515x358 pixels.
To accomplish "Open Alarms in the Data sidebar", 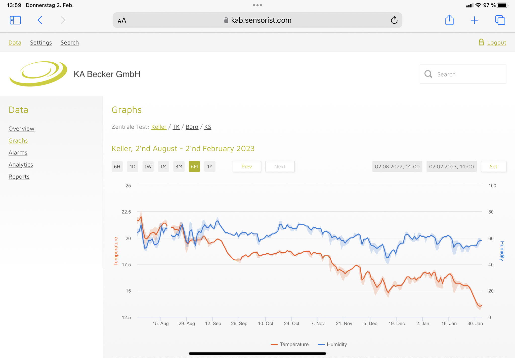I will click(18, 153).
